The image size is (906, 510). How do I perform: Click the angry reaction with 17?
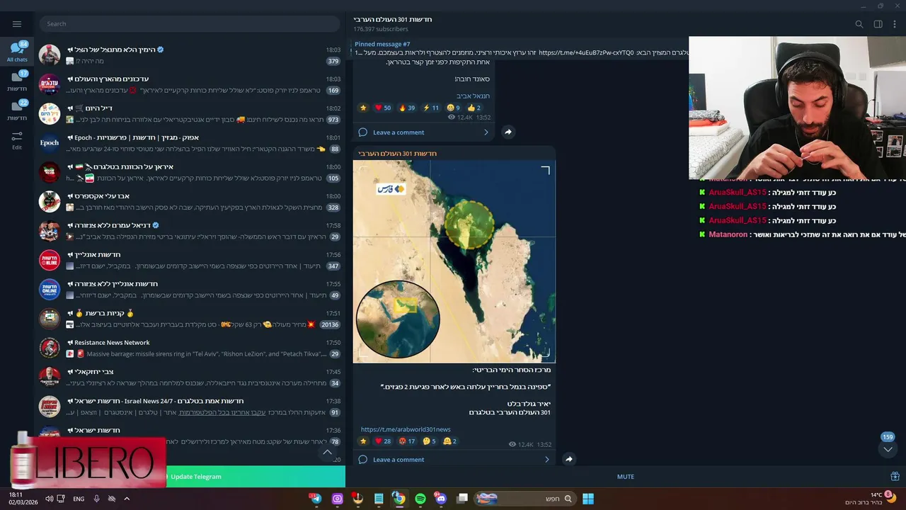[407, 441]
